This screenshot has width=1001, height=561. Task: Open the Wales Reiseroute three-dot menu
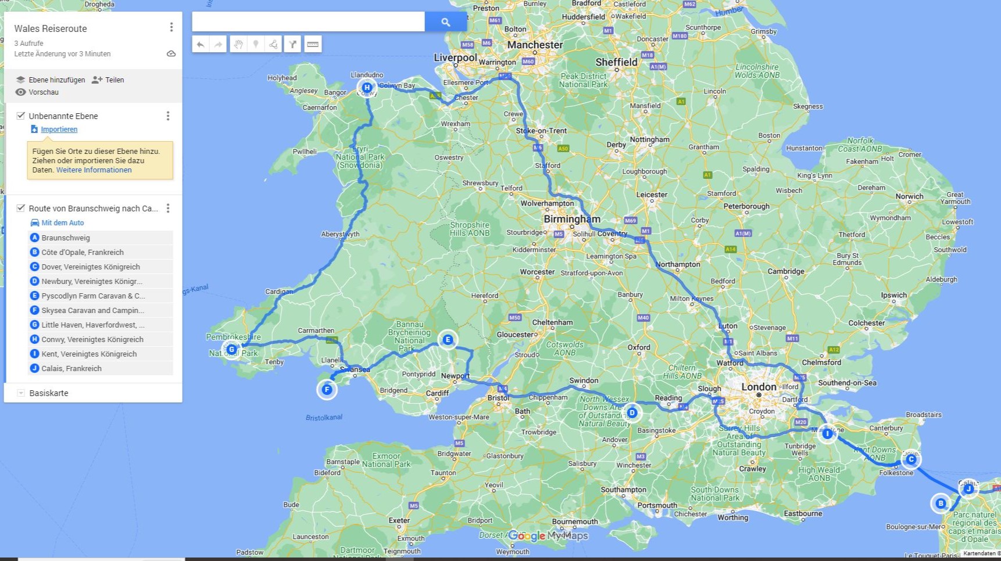pos(171,27)
